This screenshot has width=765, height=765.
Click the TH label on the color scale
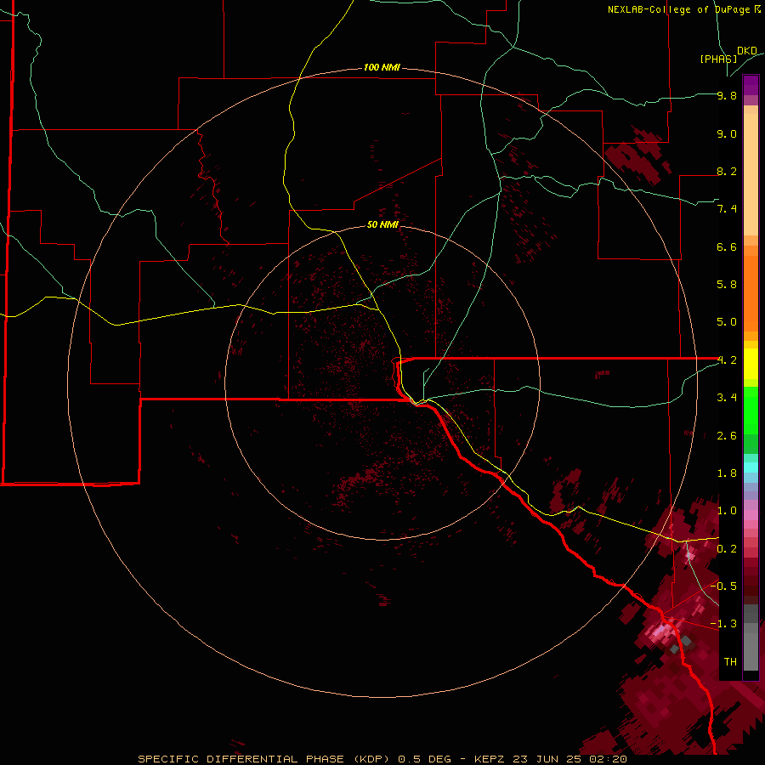point(730,662)
